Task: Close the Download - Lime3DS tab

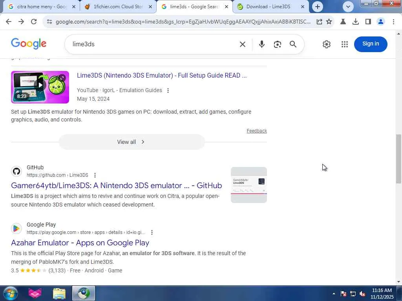Action: pos(303,7)
